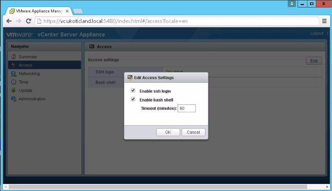Click the VMware tab favicon
The height and width of the screenshot is (191, 332).
tap(12, 11)
